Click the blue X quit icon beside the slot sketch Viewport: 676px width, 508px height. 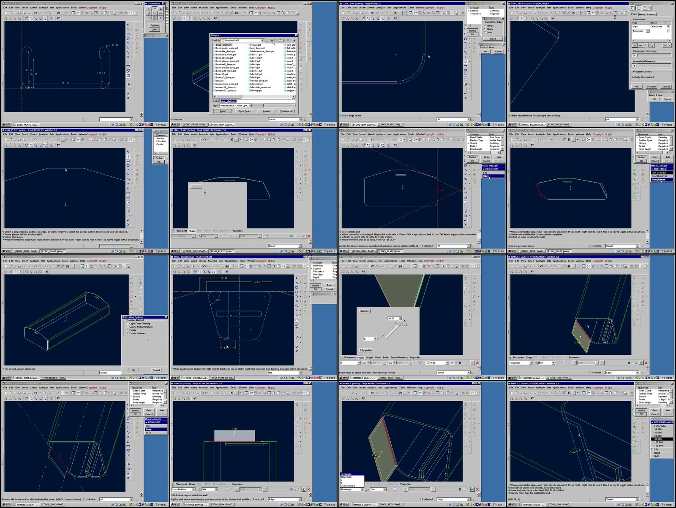[297, 351]
